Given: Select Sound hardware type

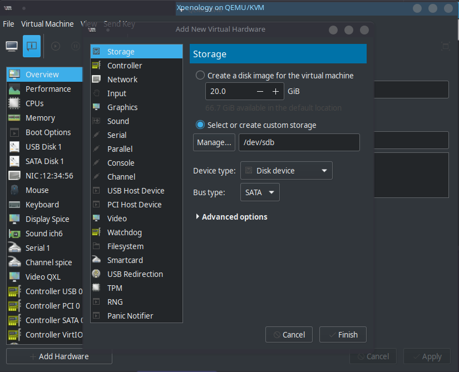Looking at the screenshot, I should 136,121.
